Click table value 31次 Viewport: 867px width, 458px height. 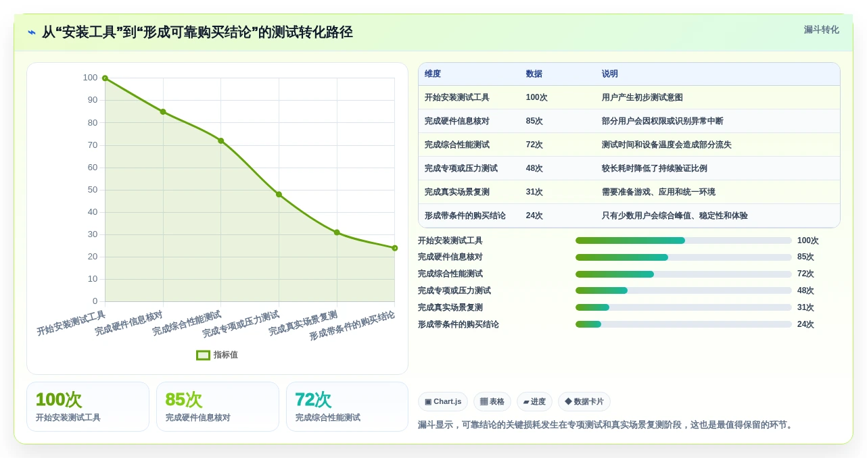[x=534, y=193]
